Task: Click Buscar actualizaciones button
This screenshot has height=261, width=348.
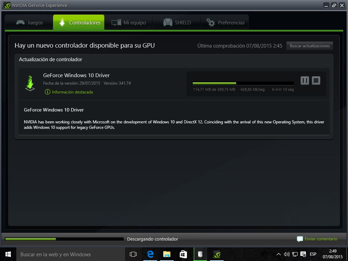Action: point(310,46)
